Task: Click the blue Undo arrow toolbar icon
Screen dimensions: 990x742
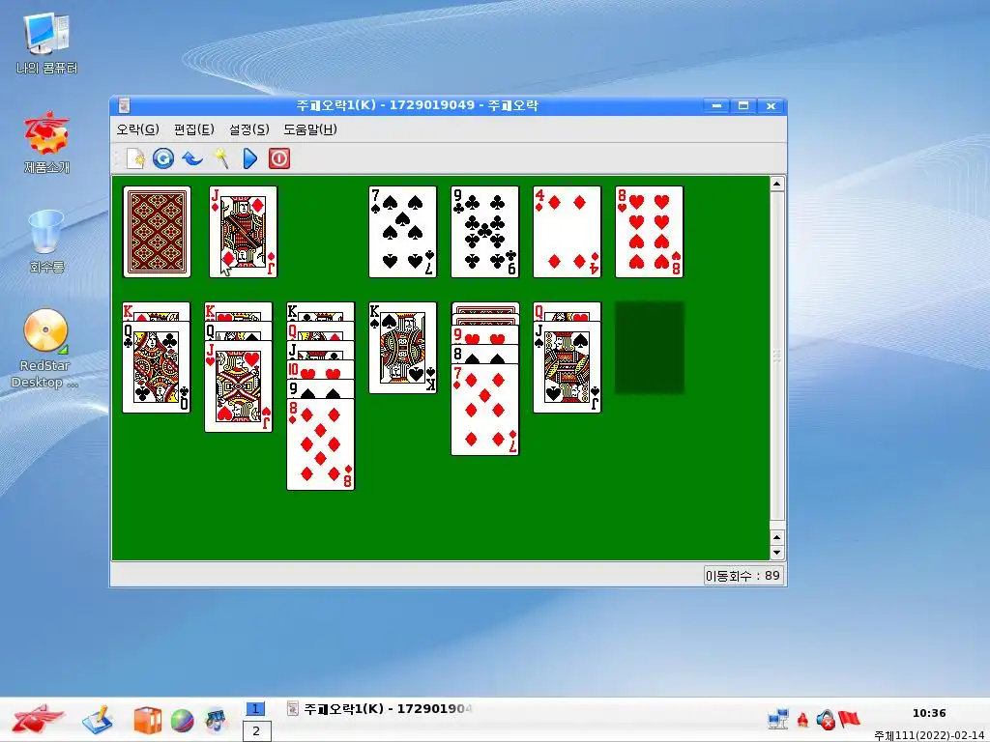Action: [192, 158]
